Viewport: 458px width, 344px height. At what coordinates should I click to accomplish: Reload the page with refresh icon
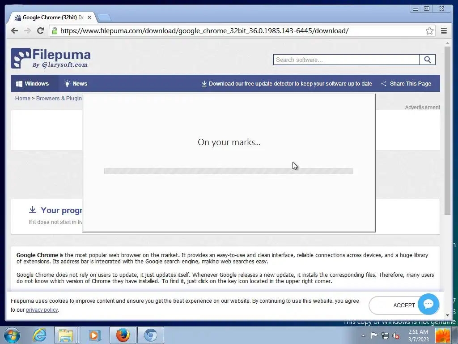40,31
